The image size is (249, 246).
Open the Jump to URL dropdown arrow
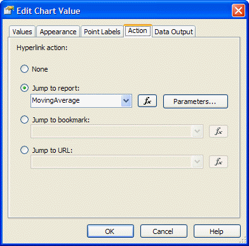pos(198,162)
